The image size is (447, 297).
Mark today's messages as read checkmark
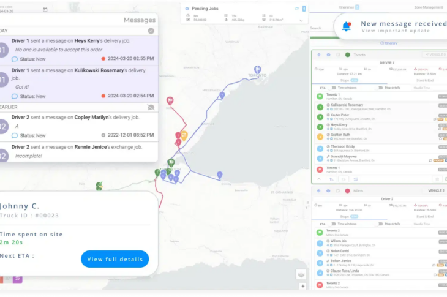(x=151, y=30)
